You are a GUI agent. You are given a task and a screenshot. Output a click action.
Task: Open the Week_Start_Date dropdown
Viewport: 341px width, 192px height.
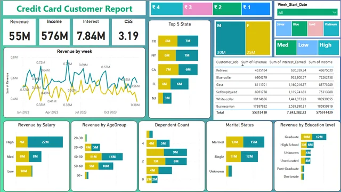[x=307, y=12]
